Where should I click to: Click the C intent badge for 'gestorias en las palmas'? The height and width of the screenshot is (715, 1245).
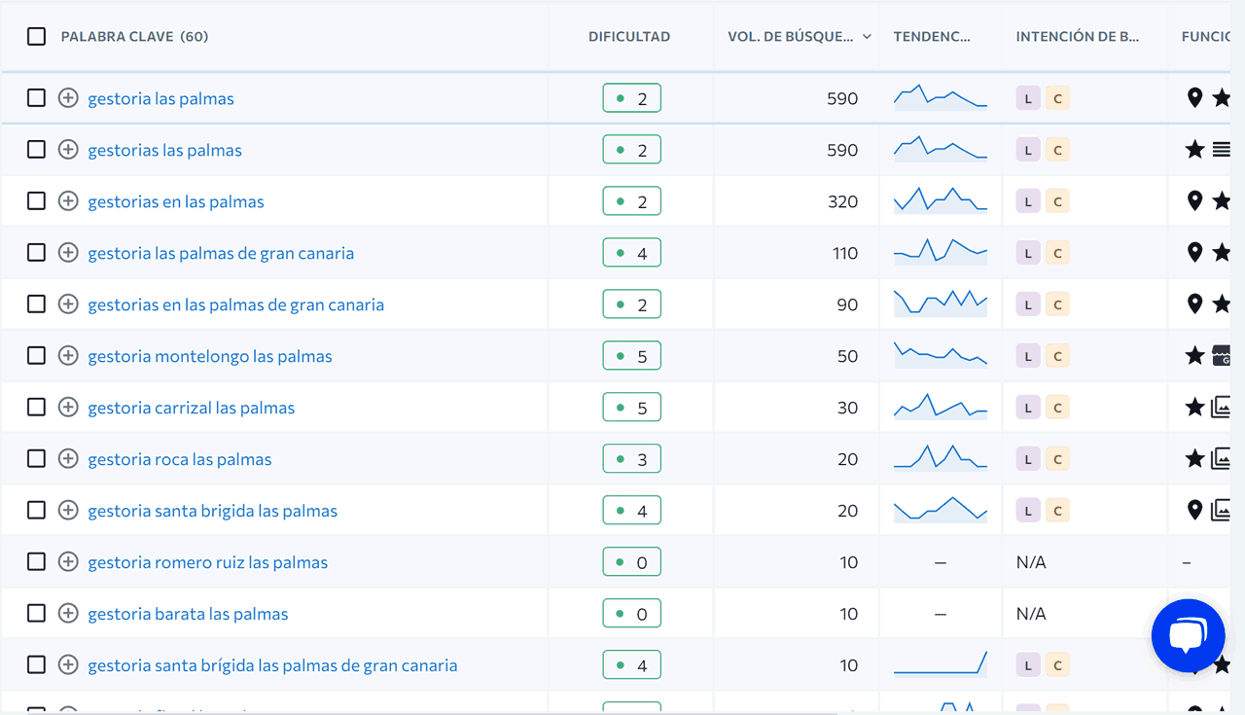(1058, 201)
